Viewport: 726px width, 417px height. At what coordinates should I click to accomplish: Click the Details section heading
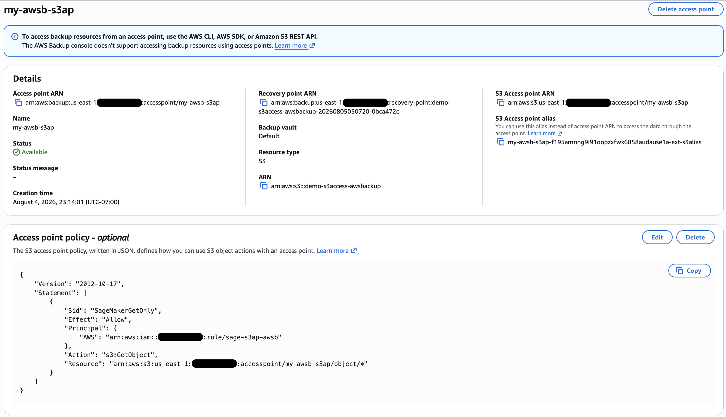[27, 79]
